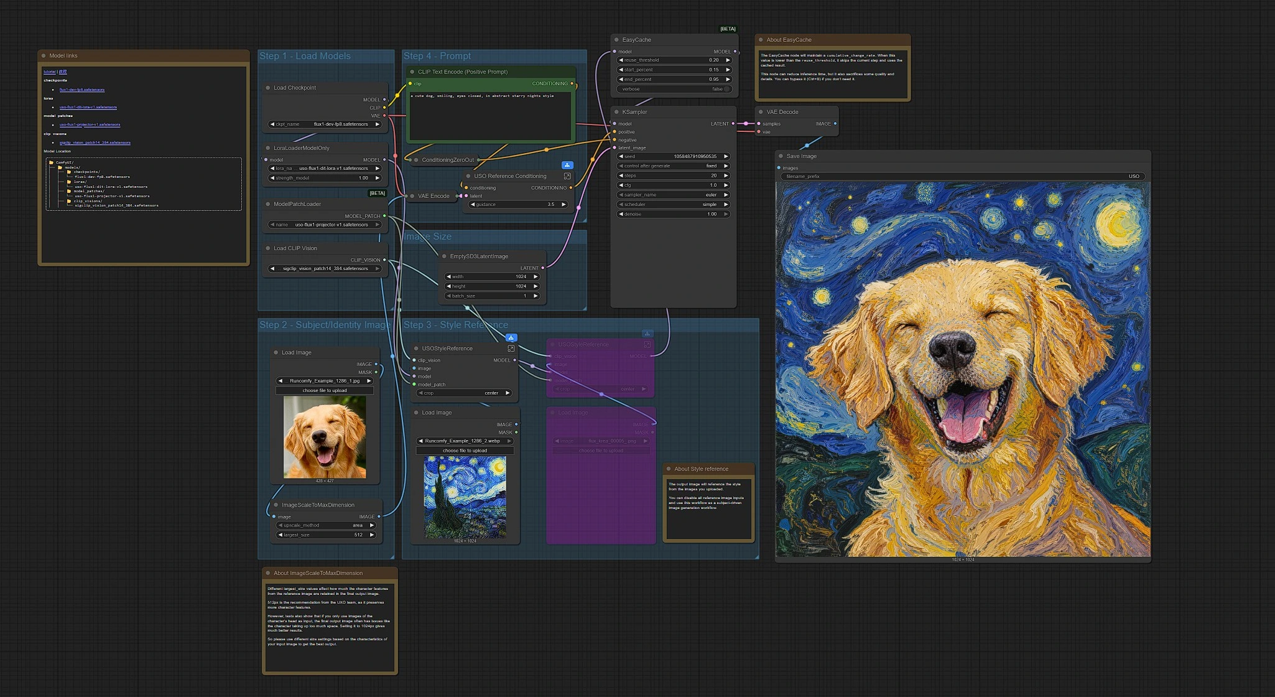The height and width of the screenshot is (697, 1275).
Task: Open the upscale_method combo set to area
Action: 327,525
